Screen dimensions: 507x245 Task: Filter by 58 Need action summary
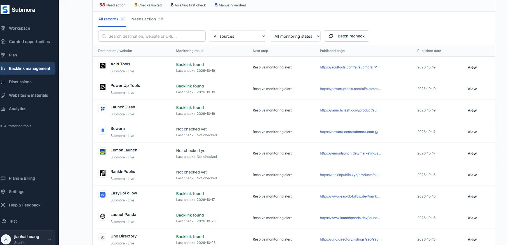tap(112, 5)
